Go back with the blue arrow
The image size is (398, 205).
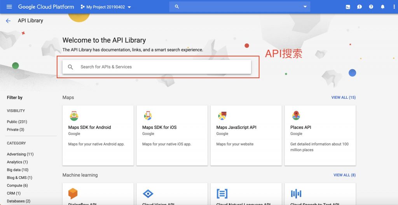pos(8,21)
